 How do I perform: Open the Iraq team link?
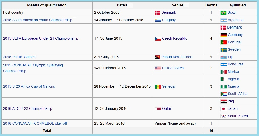pos(231,101)
